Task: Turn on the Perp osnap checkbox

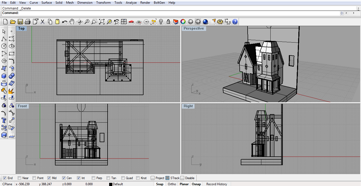Action: tap(93, 178)
